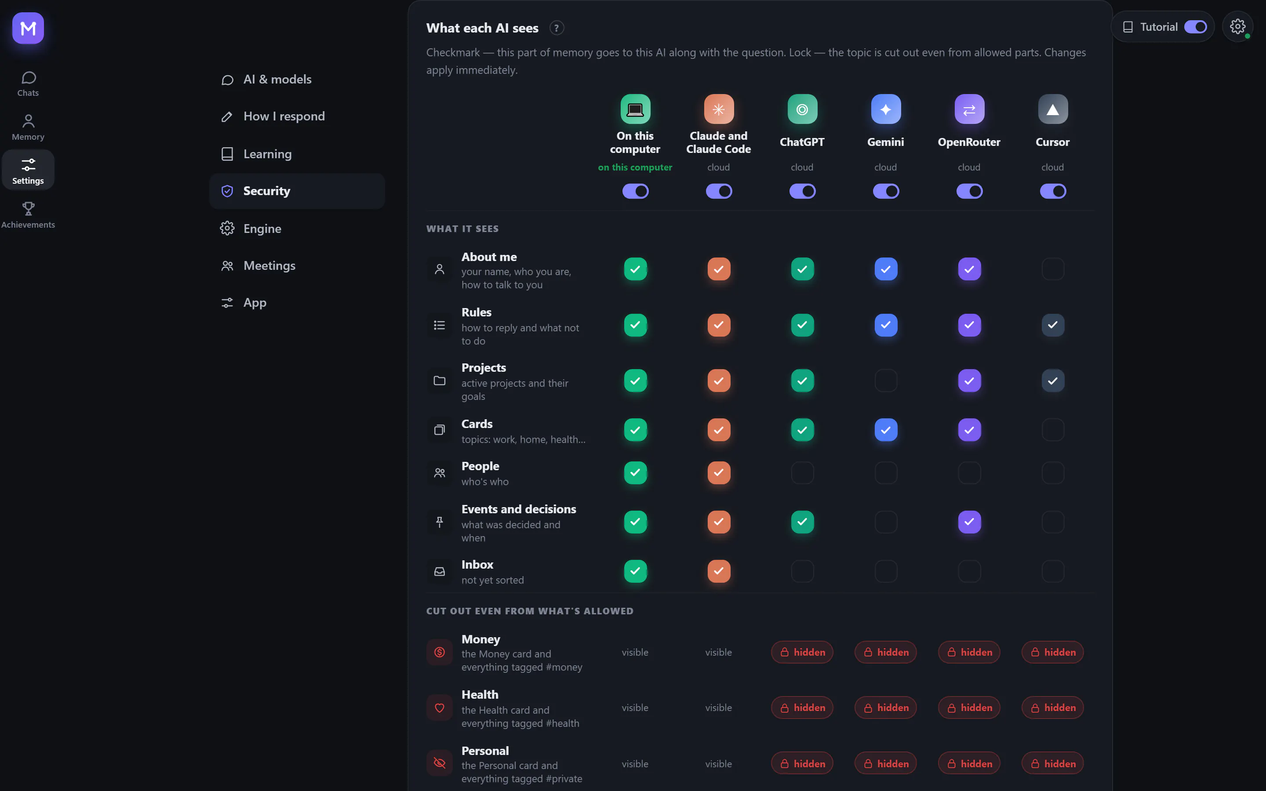Image resolution: width=1266 pixels, height=791 pixels.
Task: Click the ChatGPT provider icon
Action: point(802,109)
